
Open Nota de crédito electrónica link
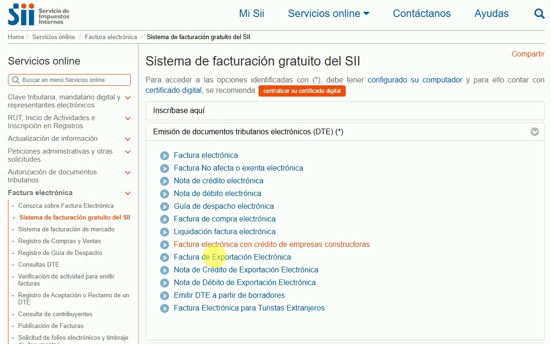click(x=218, y=180)
